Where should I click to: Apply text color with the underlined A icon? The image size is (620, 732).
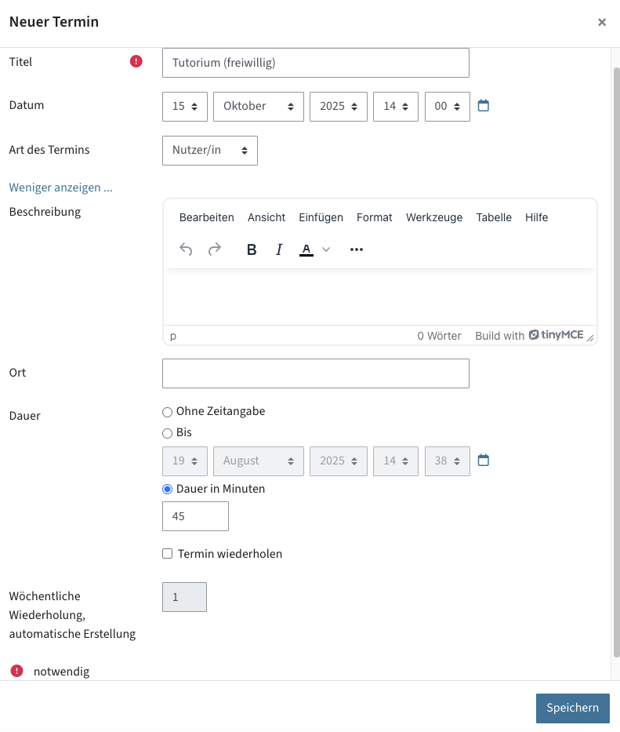(306, 249)
